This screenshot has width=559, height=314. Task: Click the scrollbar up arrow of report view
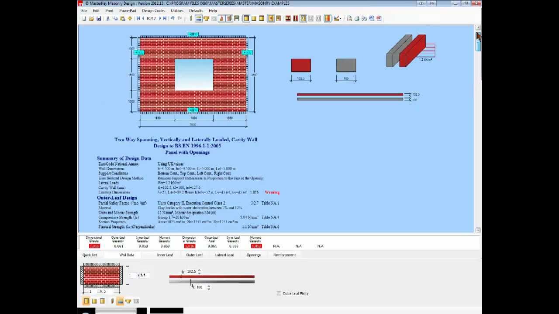coord(478,27)
